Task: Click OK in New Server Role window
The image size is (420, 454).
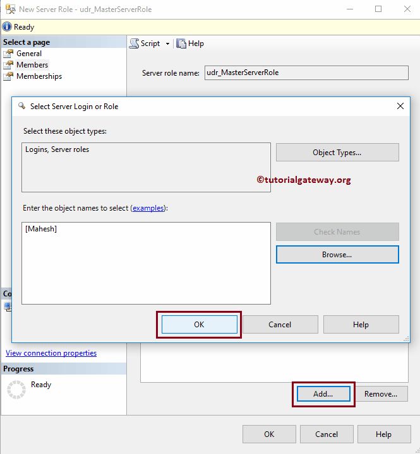Action: (x=269, y=434)
